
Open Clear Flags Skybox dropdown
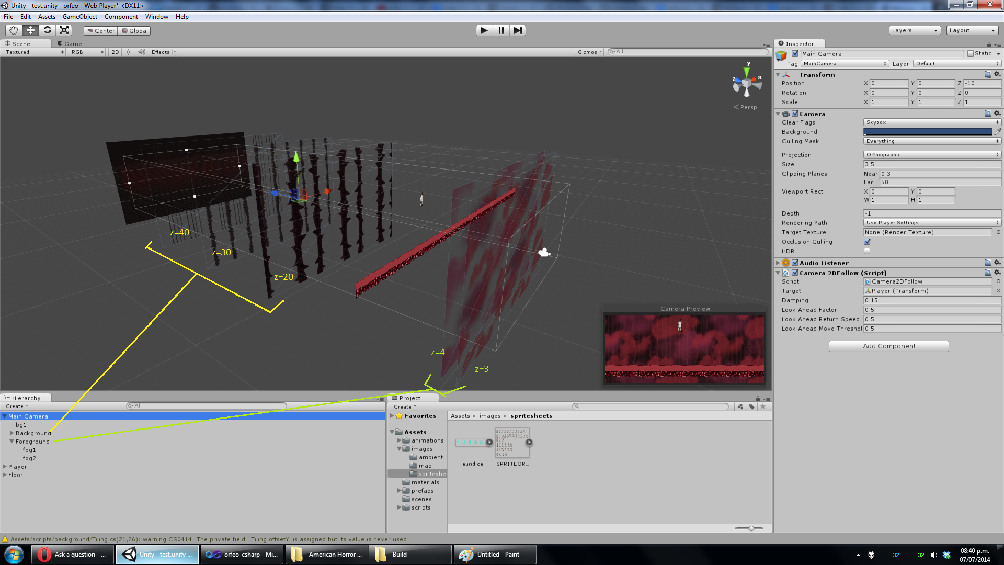click(932, 122)
